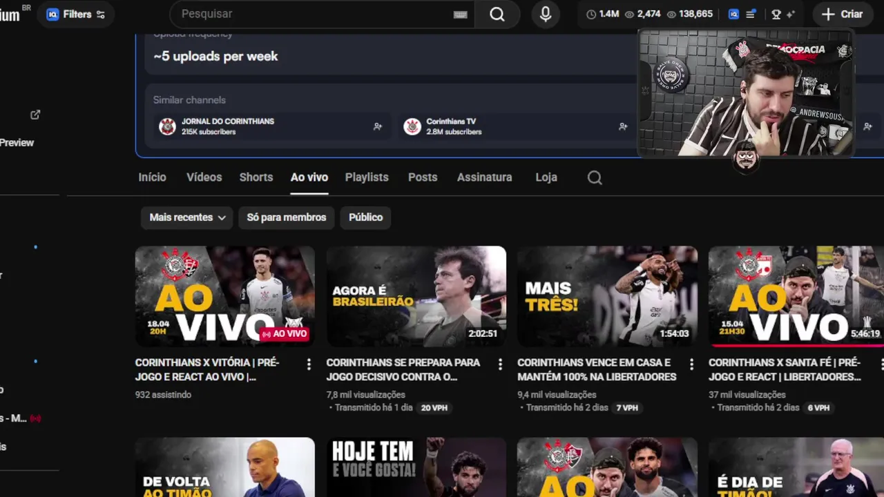Click the 1:54:03 duration label

(674, 333)
